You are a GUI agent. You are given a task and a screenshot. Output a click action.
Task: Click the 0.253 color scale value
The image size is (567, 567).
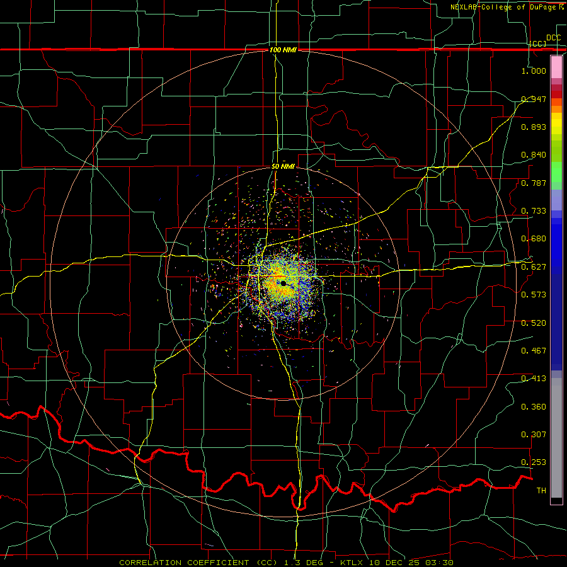coord(534,462)
